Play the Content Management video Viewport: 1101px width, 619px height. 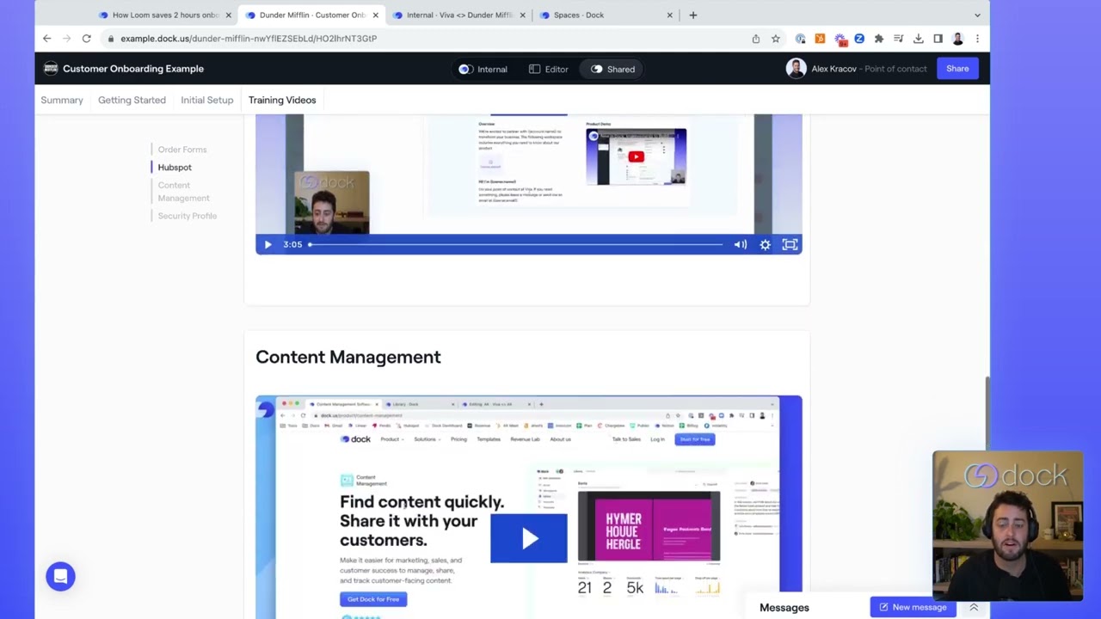coord(529,538)
